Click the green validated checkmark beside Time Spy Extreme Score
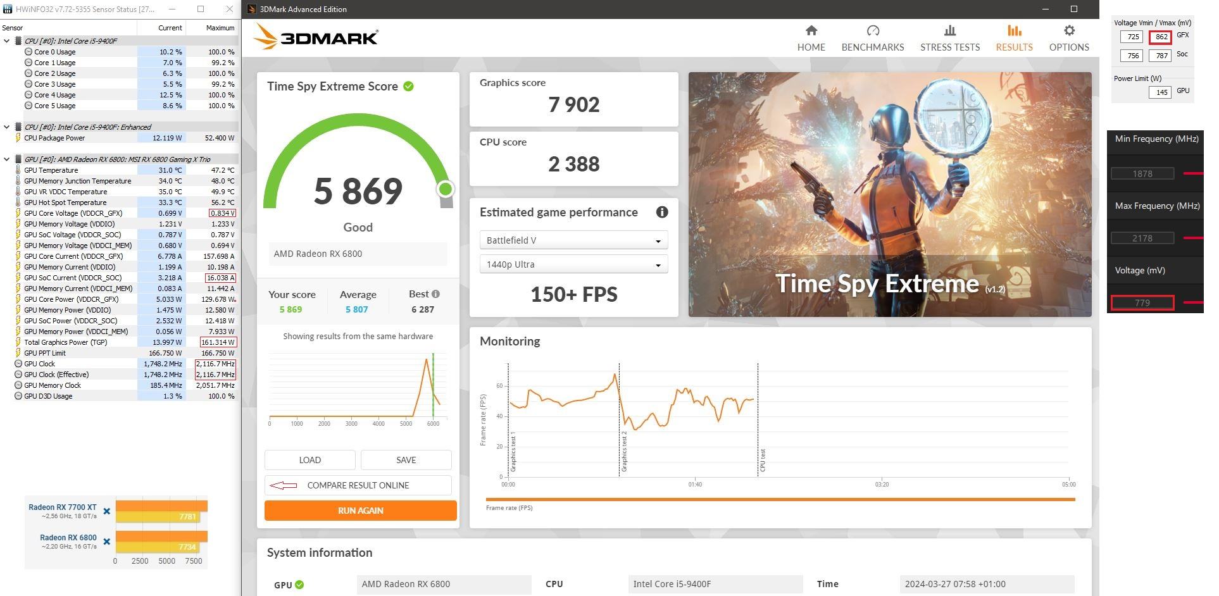The height and width of the screenshot is (596, 1219). pyautogui.click(x=409, y=86)
